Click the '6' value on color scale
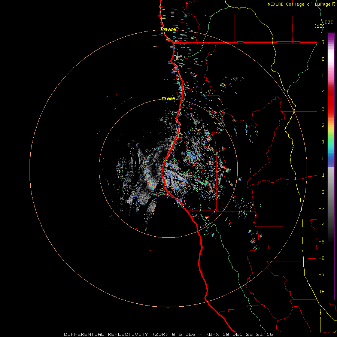Screen dimensions: 337x337 point(323,59)
